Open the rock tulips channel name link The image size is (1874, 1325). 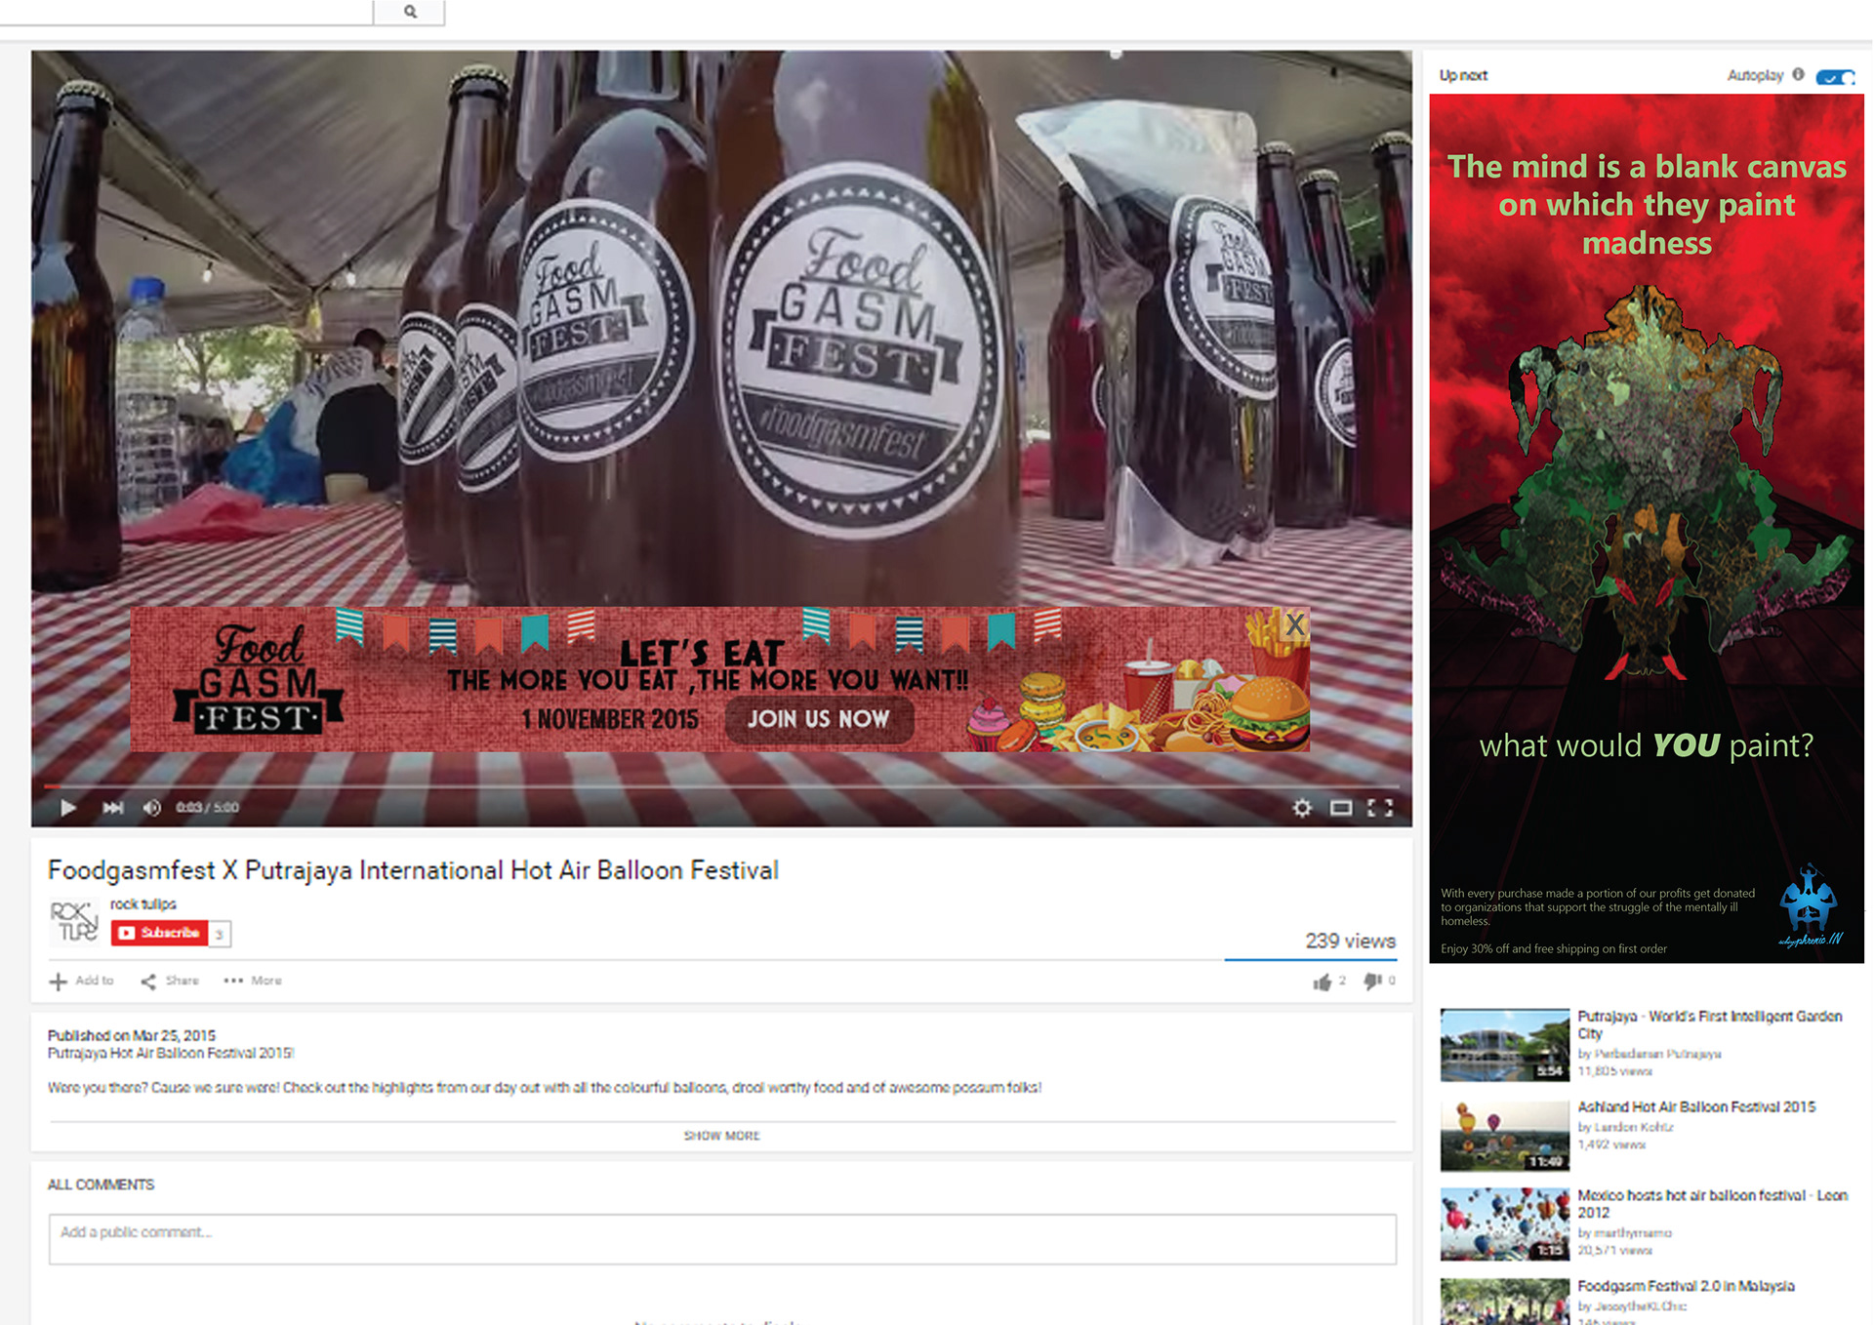pyautogui.click(x=143, y=904)
